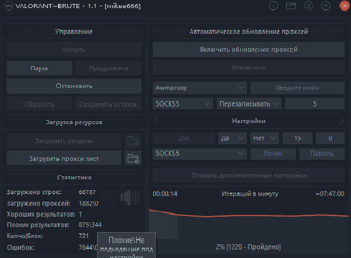Go to next Настройки page arrow

[341, 121]
